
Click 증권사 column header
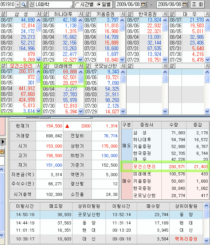click(147, 125)
